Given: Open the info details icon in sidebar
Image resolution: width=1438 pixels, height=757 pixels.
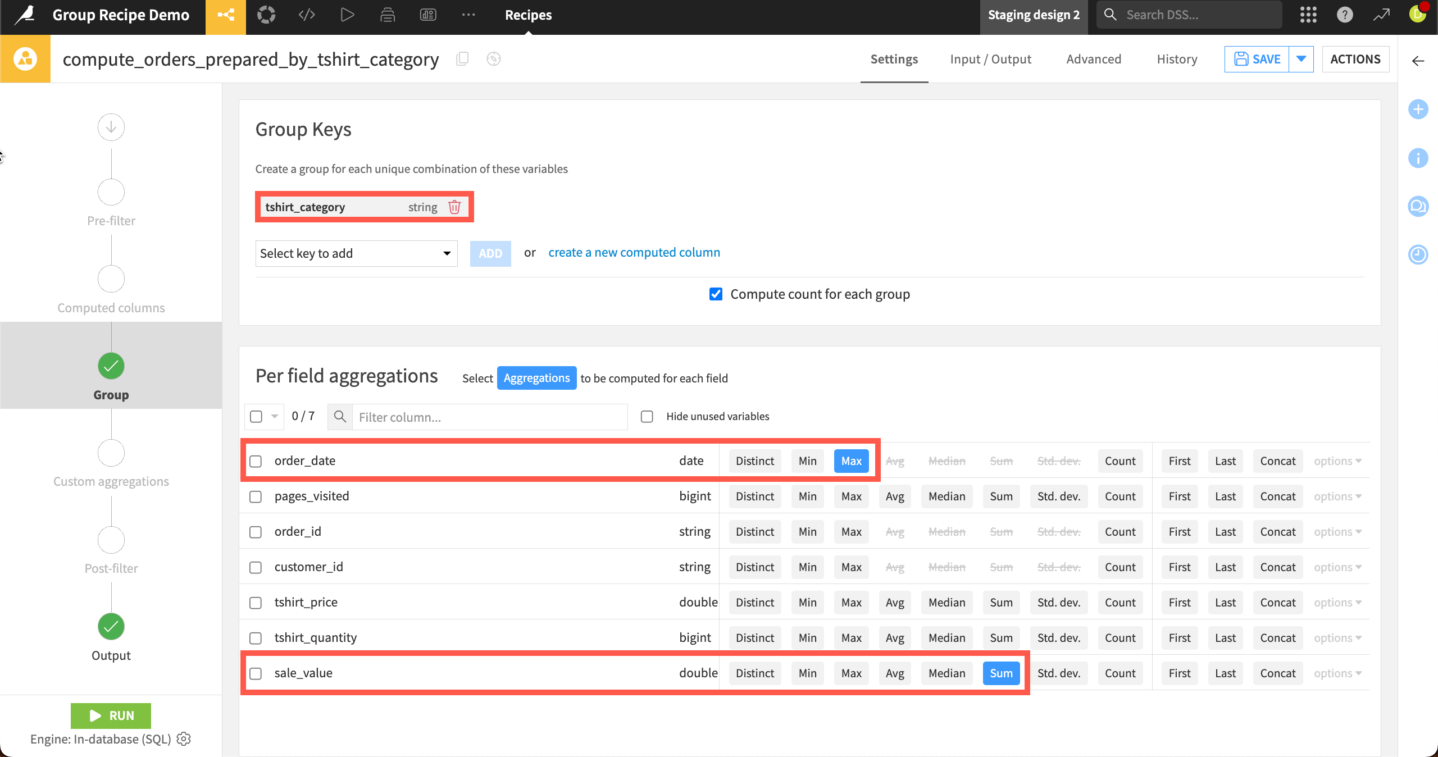Looking at the screenshot, I should coord(1418,158).
